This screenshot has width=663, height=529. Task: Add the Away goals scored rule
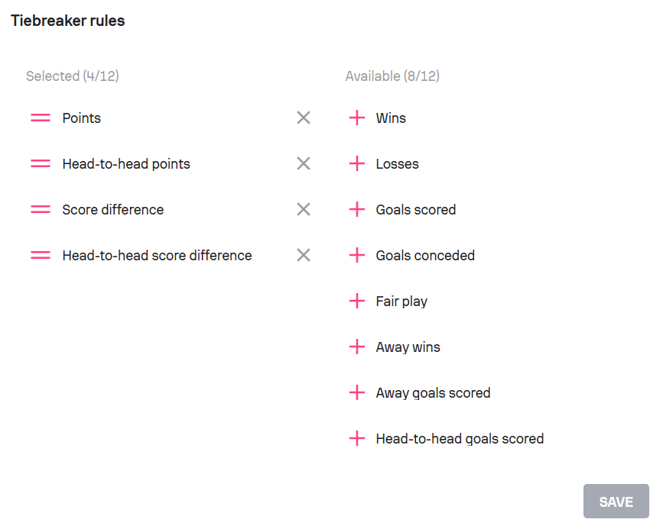pos(357,392)
